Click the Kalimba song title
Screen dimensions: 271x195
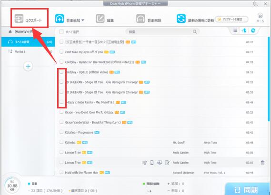click(x=70, y=143)
